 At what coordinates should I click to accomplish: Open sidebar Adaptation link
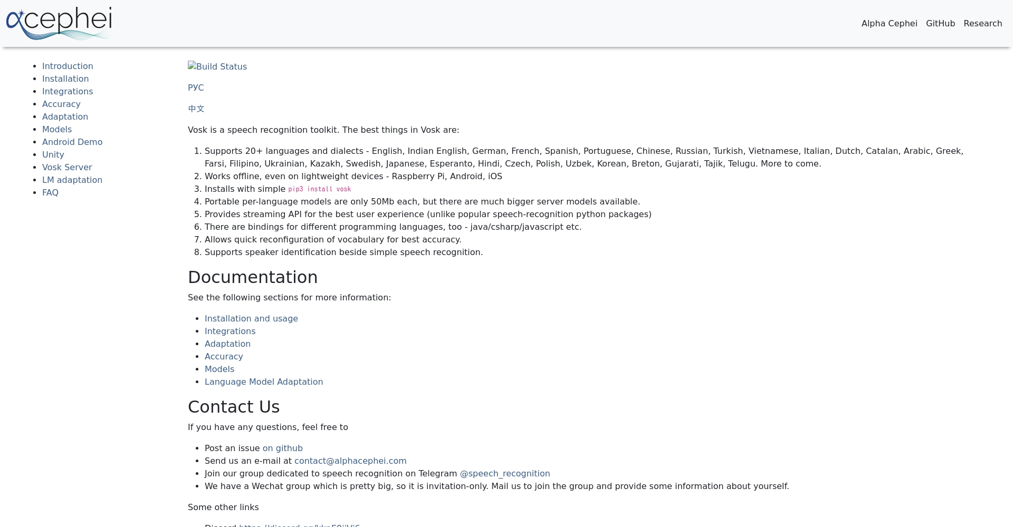[x=65, y=116]
